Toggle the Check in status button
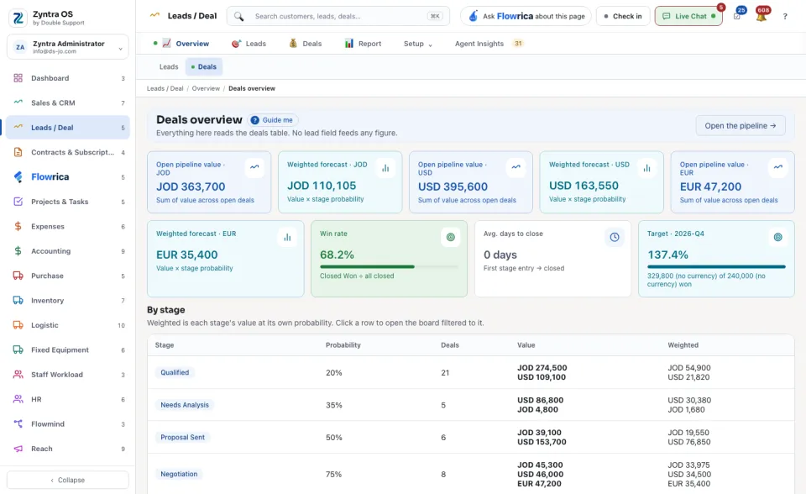 623,17
